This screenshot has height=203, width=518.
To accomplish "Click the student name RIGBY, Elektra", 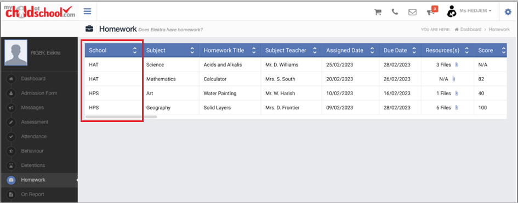I will click(45, 53).
